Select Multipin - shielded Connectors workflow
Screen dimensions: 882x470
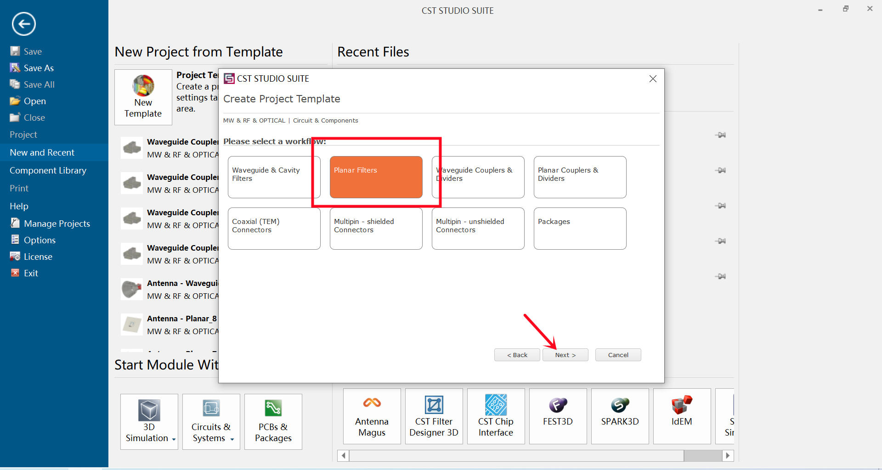coord(376,229)
